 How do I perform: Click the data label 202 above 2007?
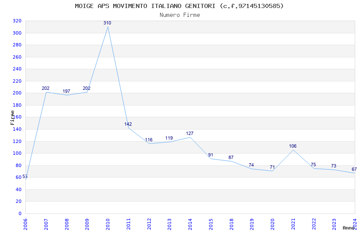coord(46,88)
